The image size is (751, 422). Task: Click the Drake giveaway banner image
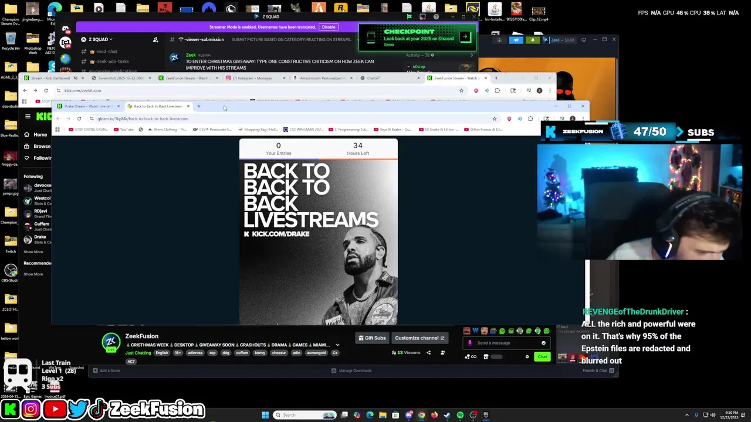coord(319,242)
